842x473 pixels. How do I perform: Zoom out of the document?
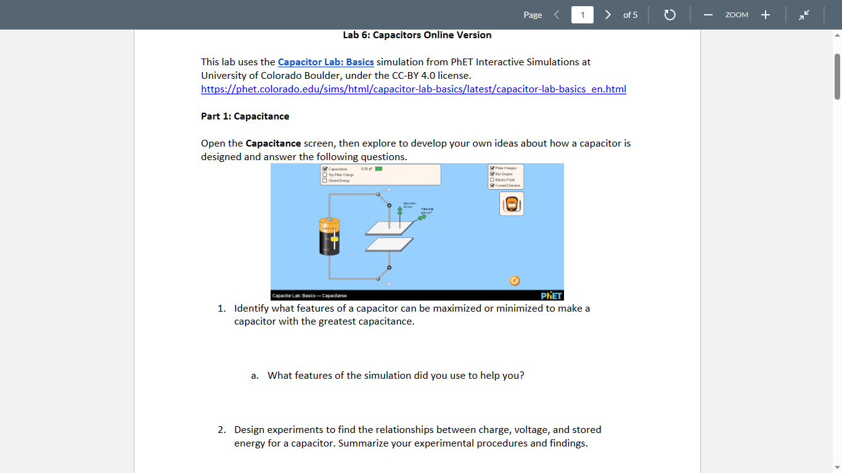(x=708, y=15)
